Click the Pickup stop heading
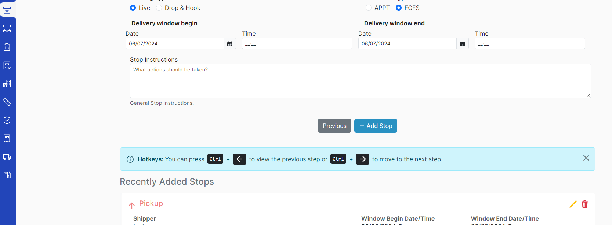612x225 pixels. [x=151, y=203]
